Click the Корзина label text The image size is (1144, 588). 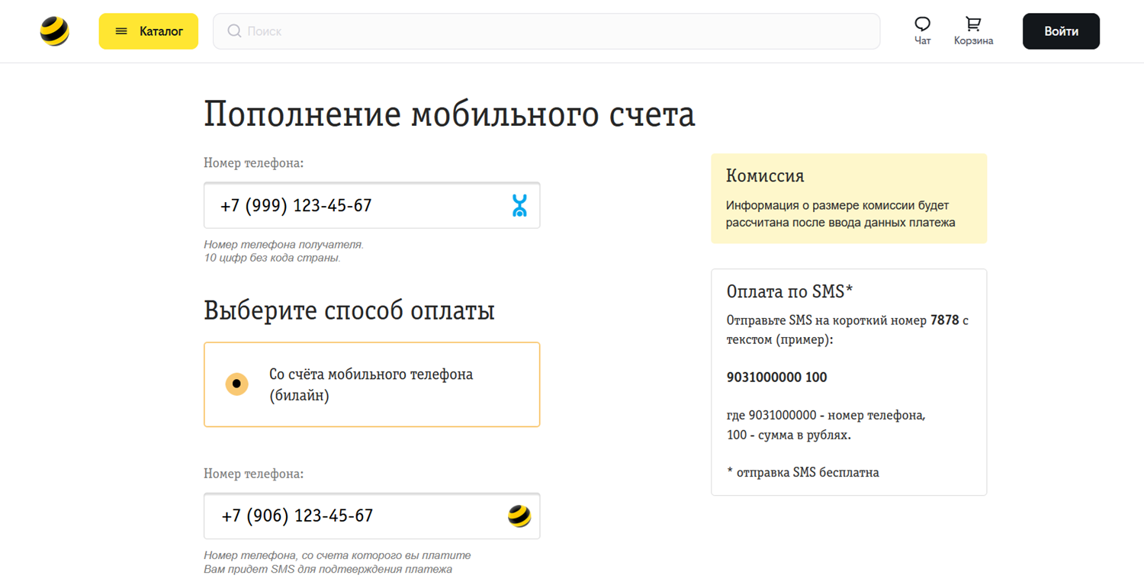tap(973, 41)
